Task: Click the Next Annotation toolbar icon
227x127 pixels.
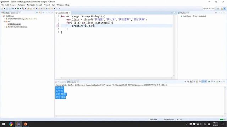Action: click(x=39, y=8)
